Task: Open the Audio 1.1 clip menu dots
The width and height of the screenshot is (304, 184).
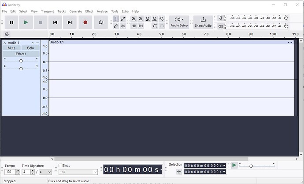Action: pos(290,42)
